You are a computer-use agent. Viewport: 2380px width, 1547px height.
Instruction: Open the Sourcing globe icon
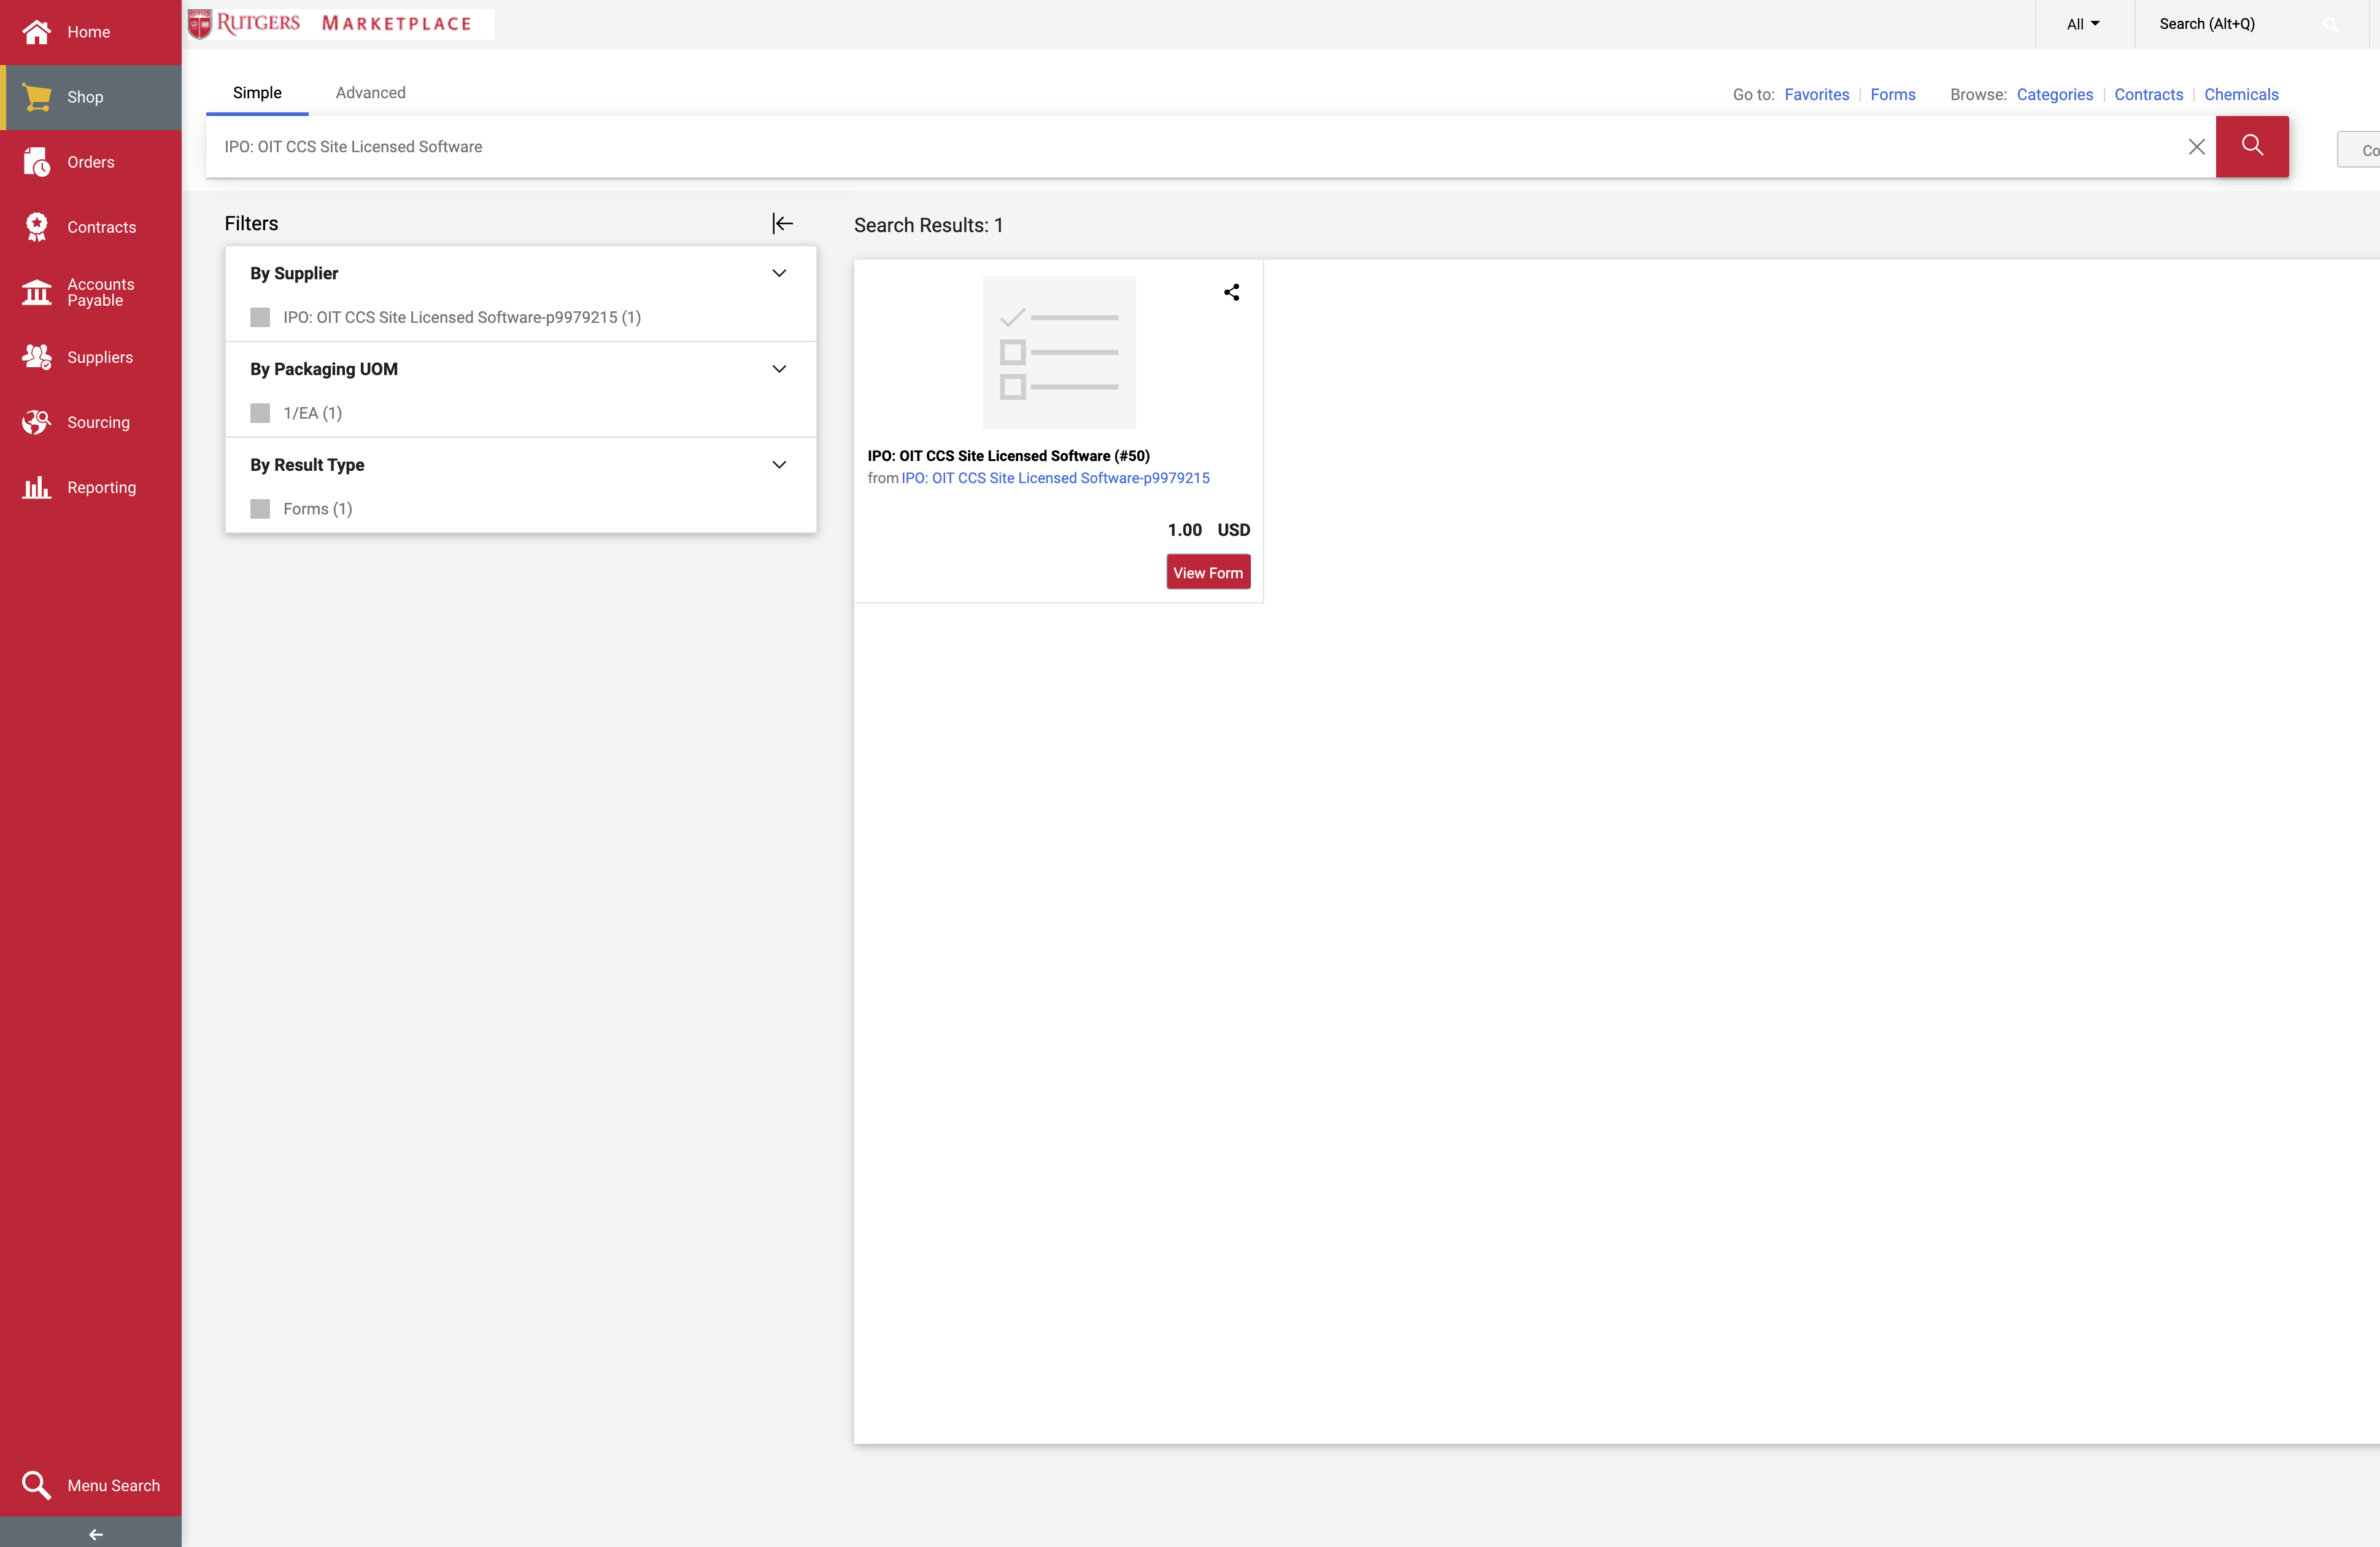click(x=37, y=422)
